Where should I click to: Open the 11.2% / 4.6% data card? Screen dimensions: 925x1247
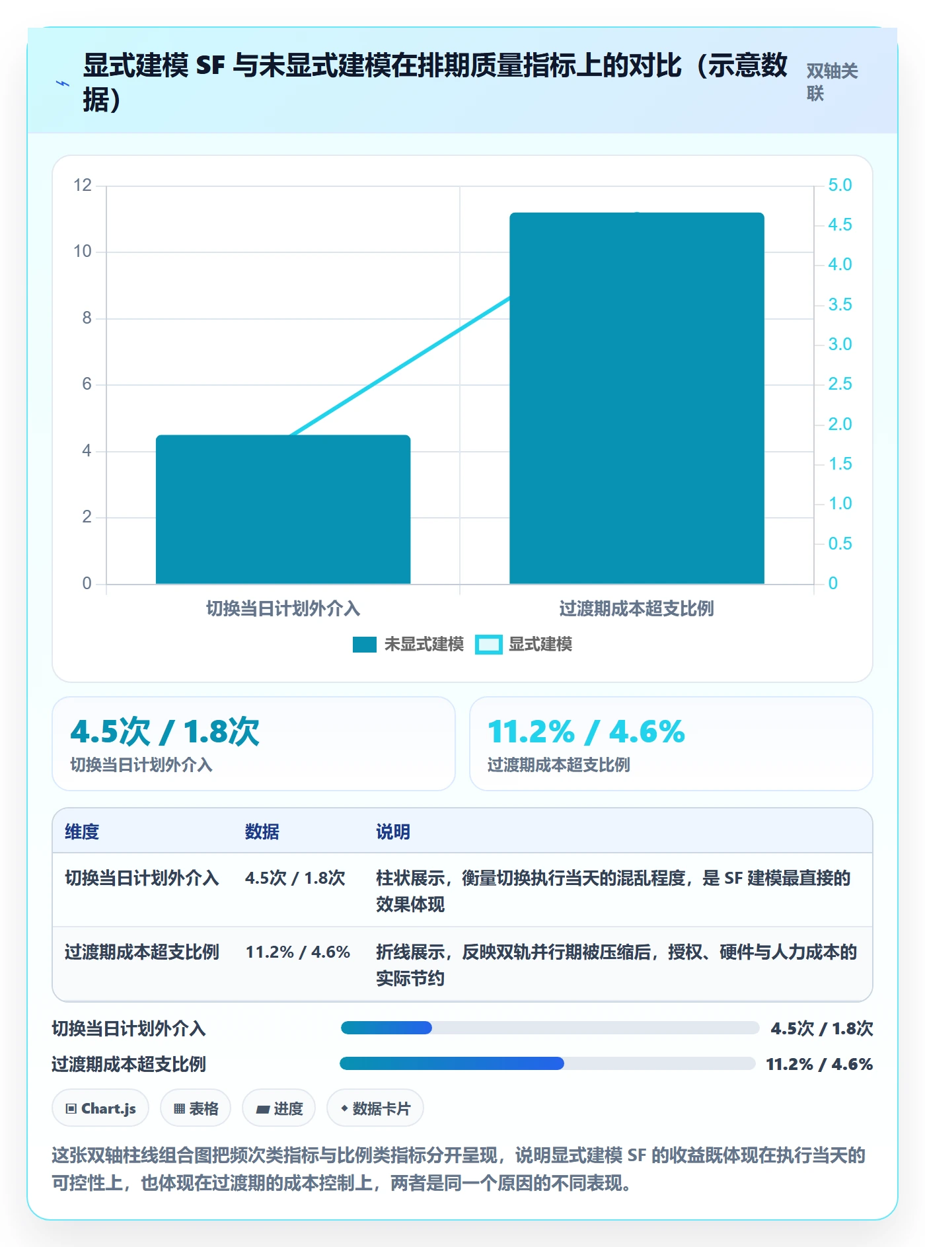(671, 744)
